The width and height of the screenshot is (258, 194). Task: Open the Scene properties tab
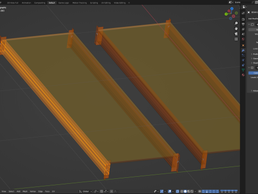pos(243,34)
